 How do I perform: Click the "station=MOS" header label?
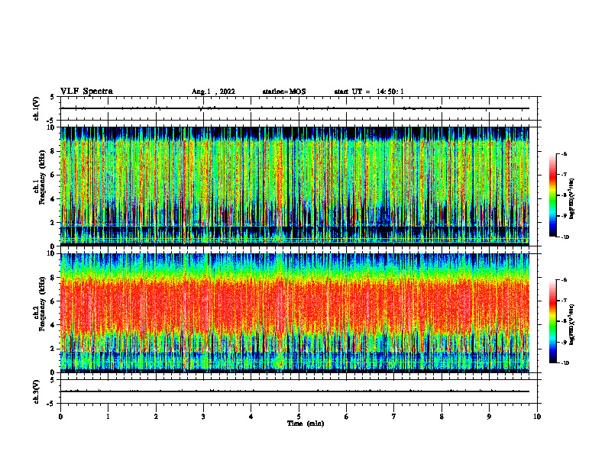(284, 92)
